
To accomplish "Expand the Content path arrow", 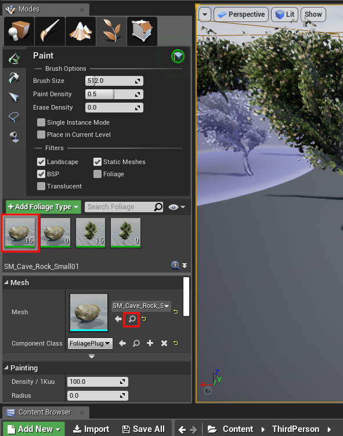I will (x=263, y=430).
